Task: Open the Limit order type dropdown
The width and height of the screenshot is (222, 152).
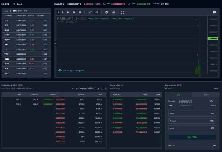Action: 216,88
